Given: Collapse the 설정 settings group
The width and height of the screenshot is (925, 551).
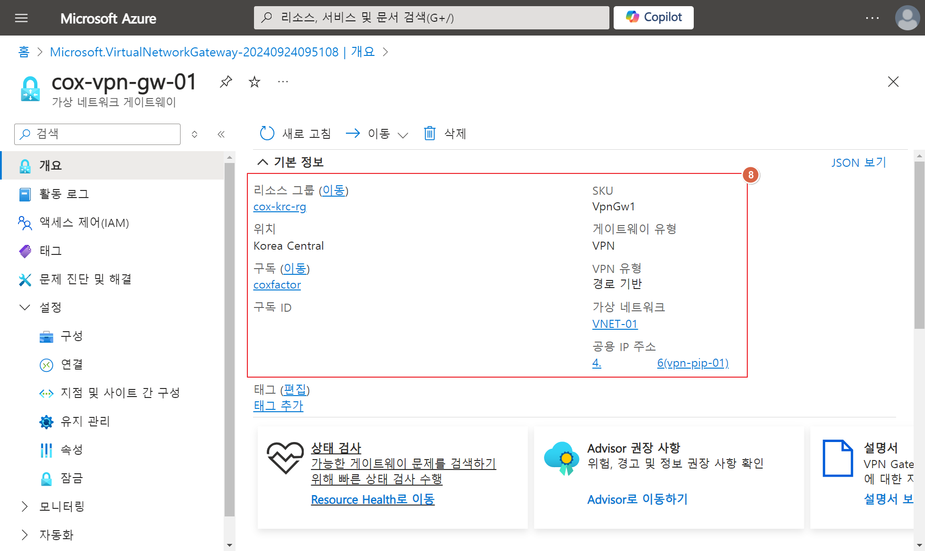Looking at the screenshot, I should click(x=25, y=307).
